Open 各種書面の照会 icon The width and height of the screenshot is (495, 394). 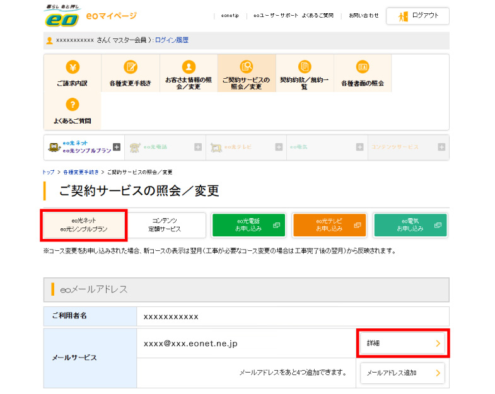pos(363,67)
